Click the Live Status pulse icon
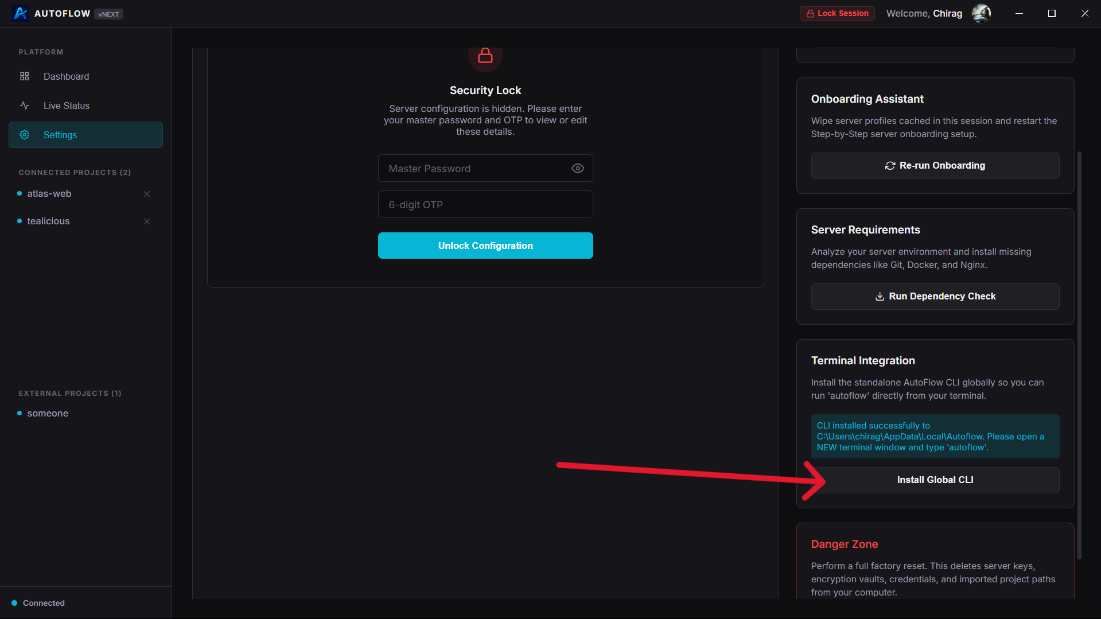 [24, 106]
